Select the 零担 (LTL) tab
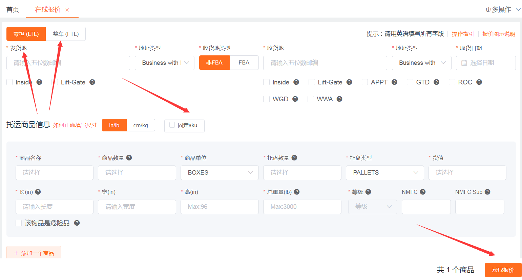522x280 pixels. point(26,34)
